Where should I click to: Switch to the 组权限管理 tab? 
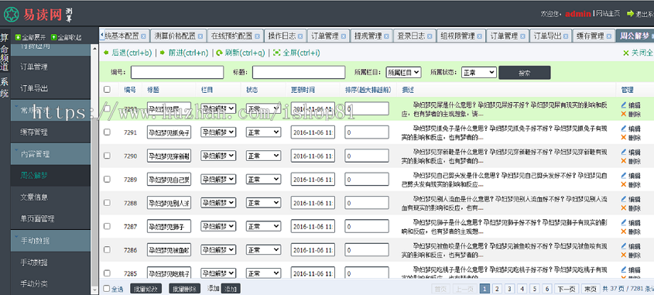point(461,36)
